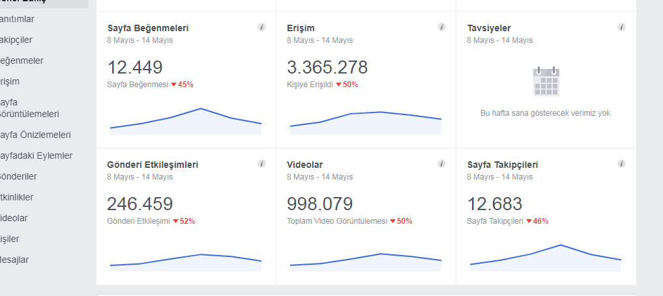Open Mesajlar in the sidebar

tap(14, 260)
